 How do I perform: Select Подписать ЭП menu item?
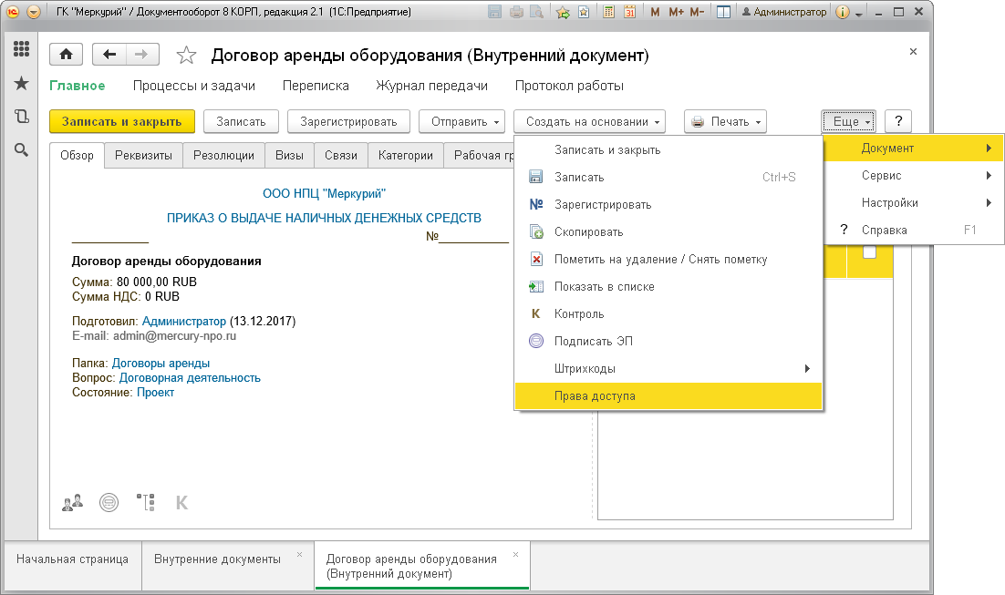point(668,341)
